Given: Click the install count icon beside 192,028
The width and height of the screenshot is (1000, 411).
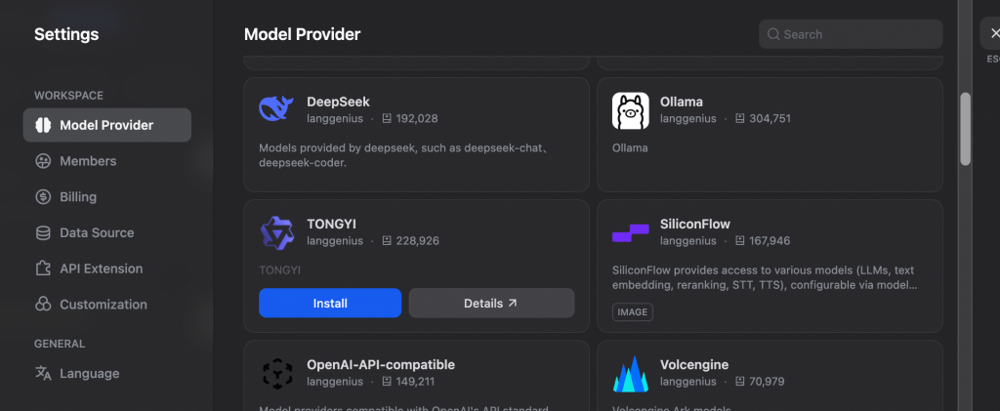Looking at the screenshot, I should (x=387, y=118).
